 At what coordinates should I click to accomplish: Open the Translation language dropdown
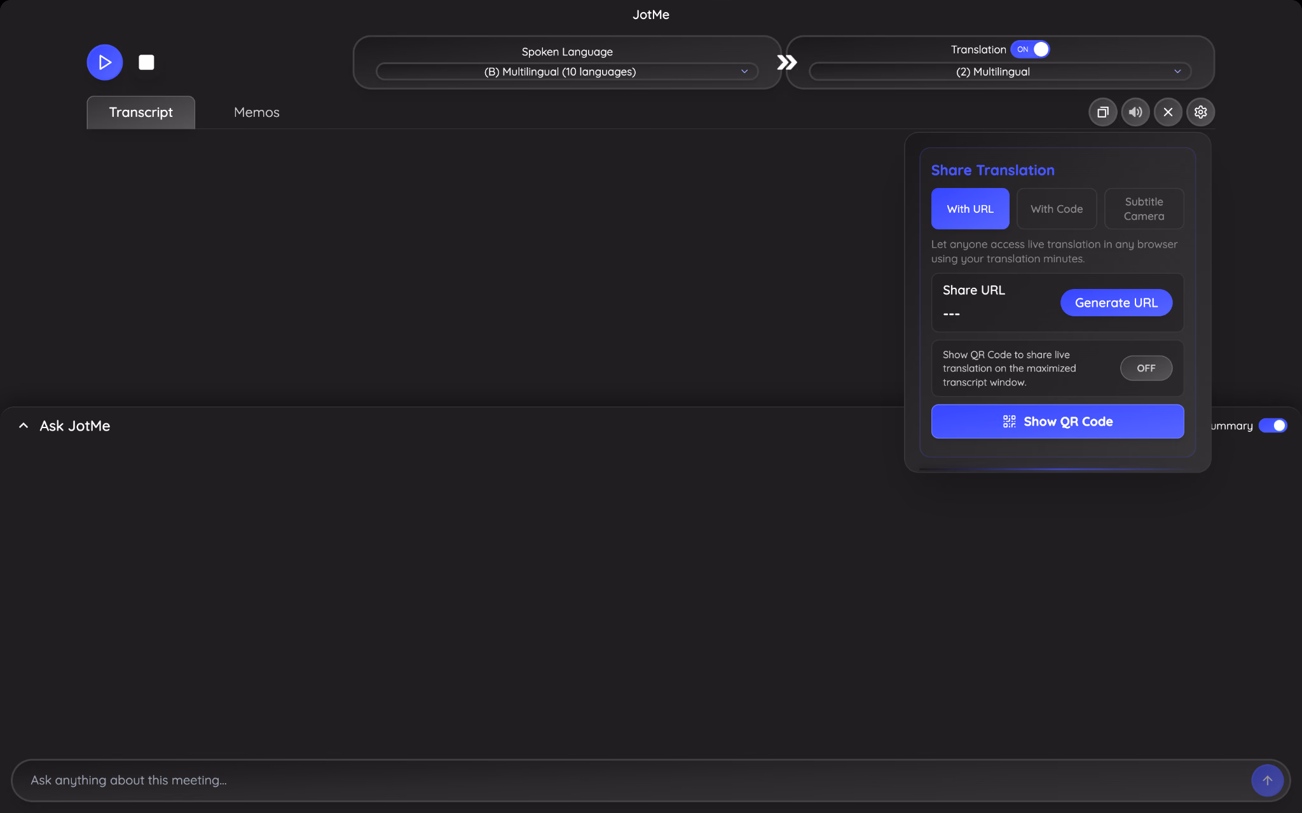point(1000,72)
